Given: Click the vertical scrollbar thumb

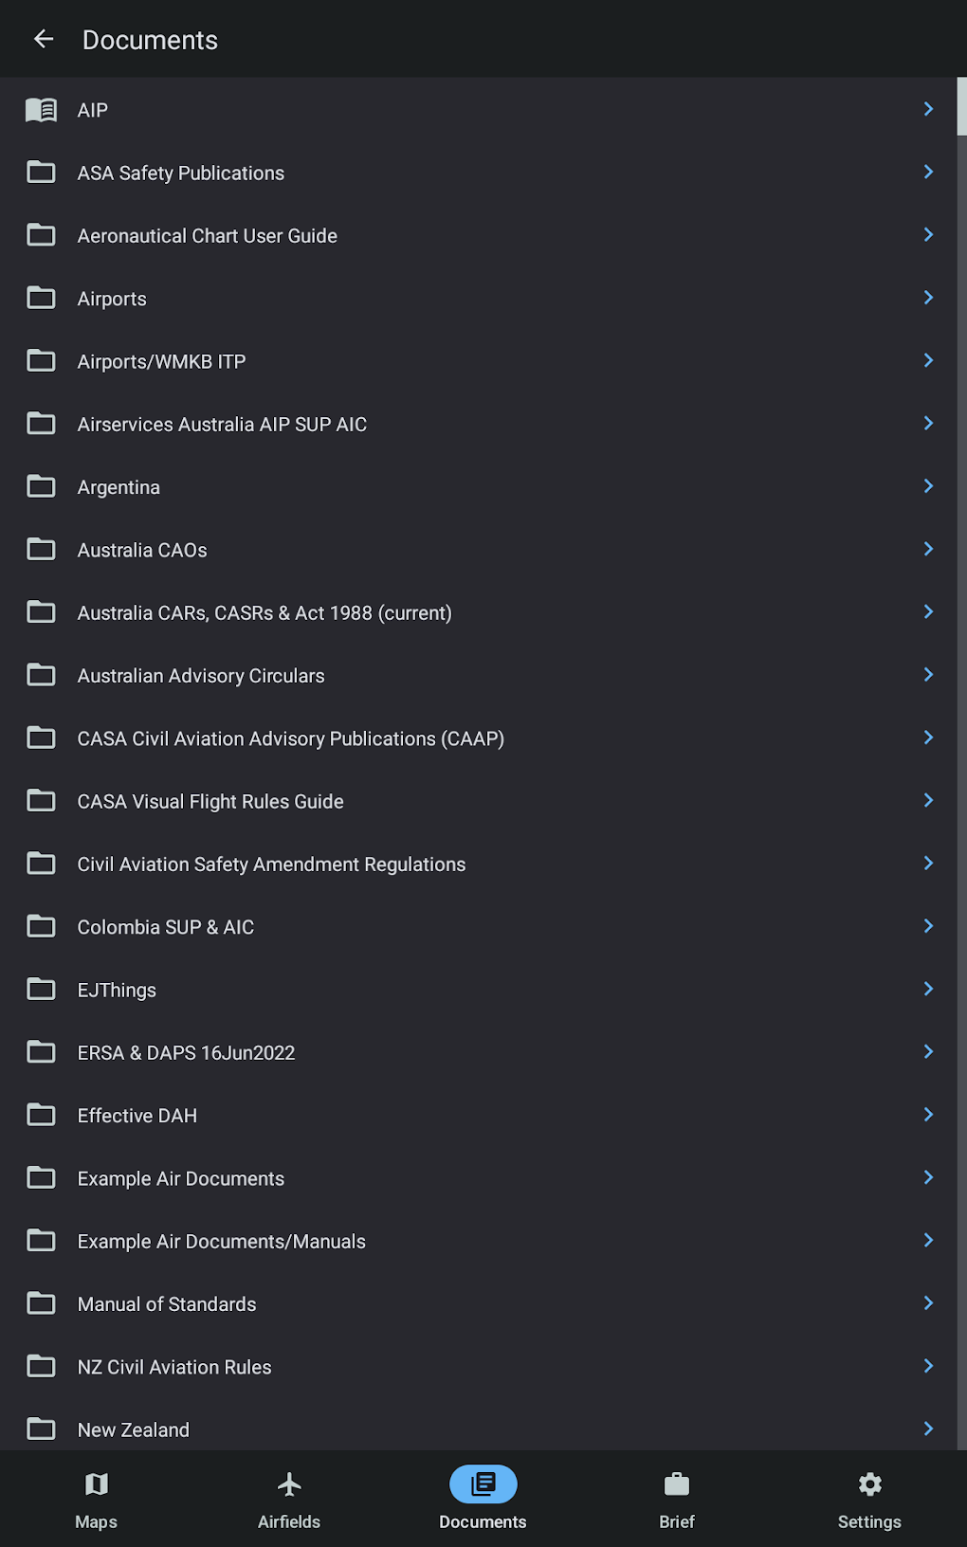Looking at the screenshot, I should [x=961, y=107].
